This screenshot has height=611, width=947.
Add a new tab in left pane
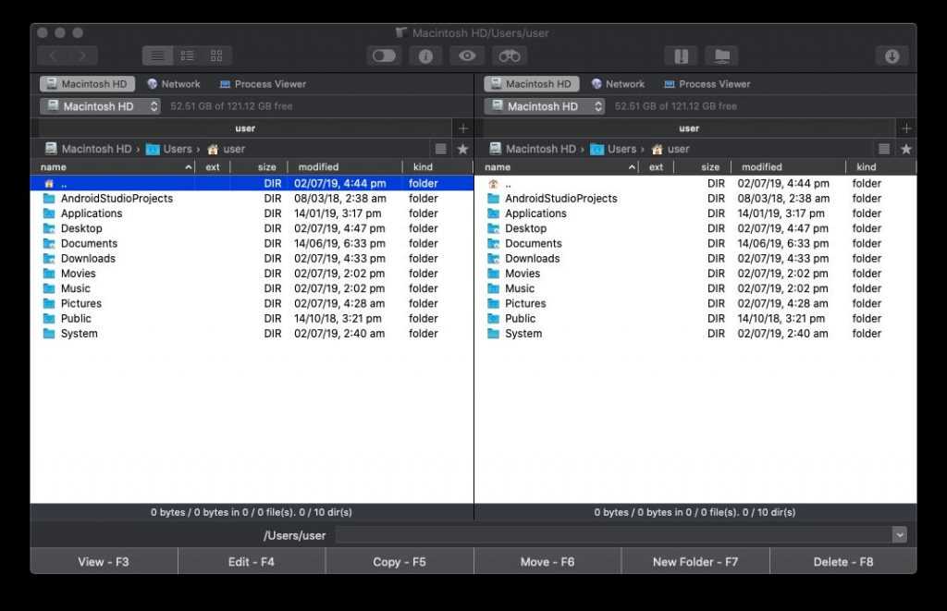coord(463,128)
